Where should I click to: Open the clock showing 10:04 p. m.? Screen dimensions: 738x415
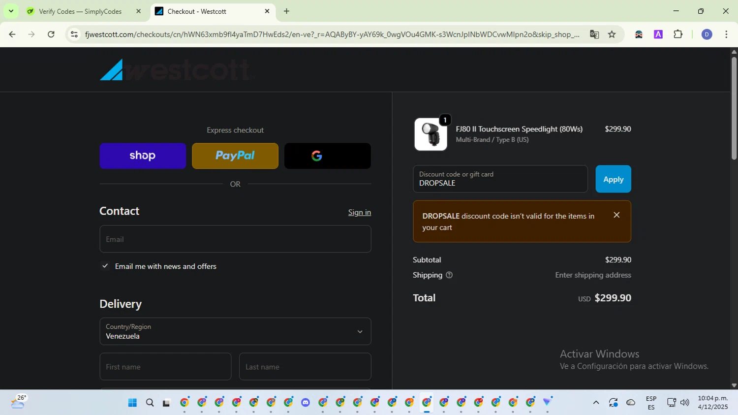(x=712, y=403)
